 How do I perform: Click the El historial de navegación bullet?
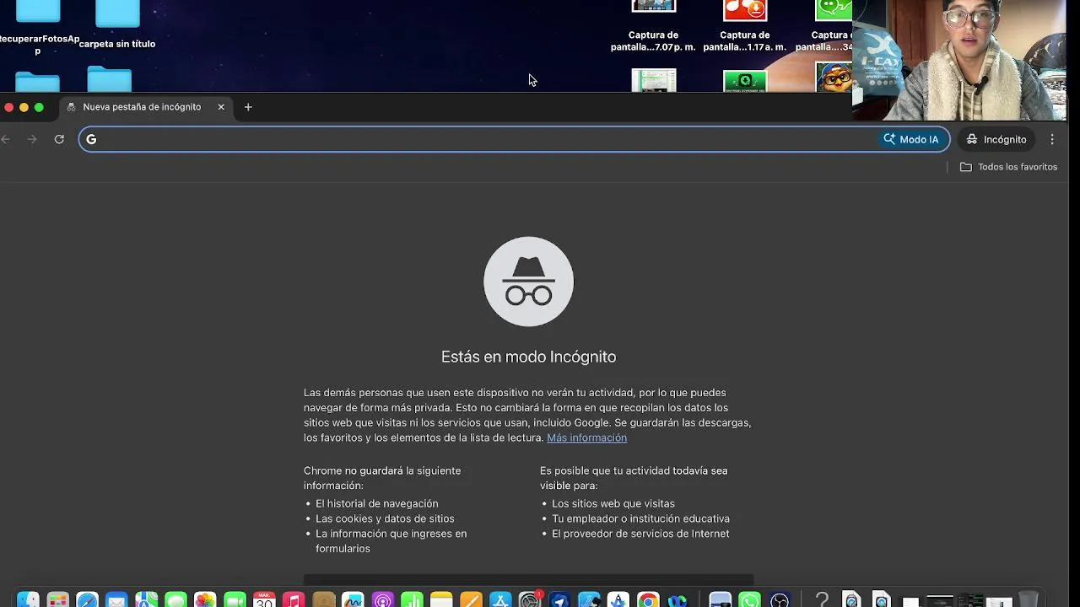pyautogui.click(x=376, y=503)
